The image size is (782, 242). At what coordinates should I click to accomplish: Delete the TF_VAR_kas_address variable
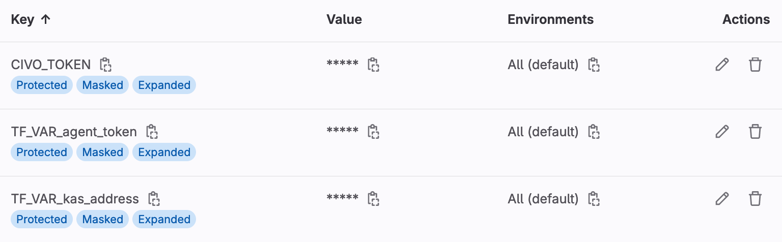pyautogui.click(x=755, y=199)
